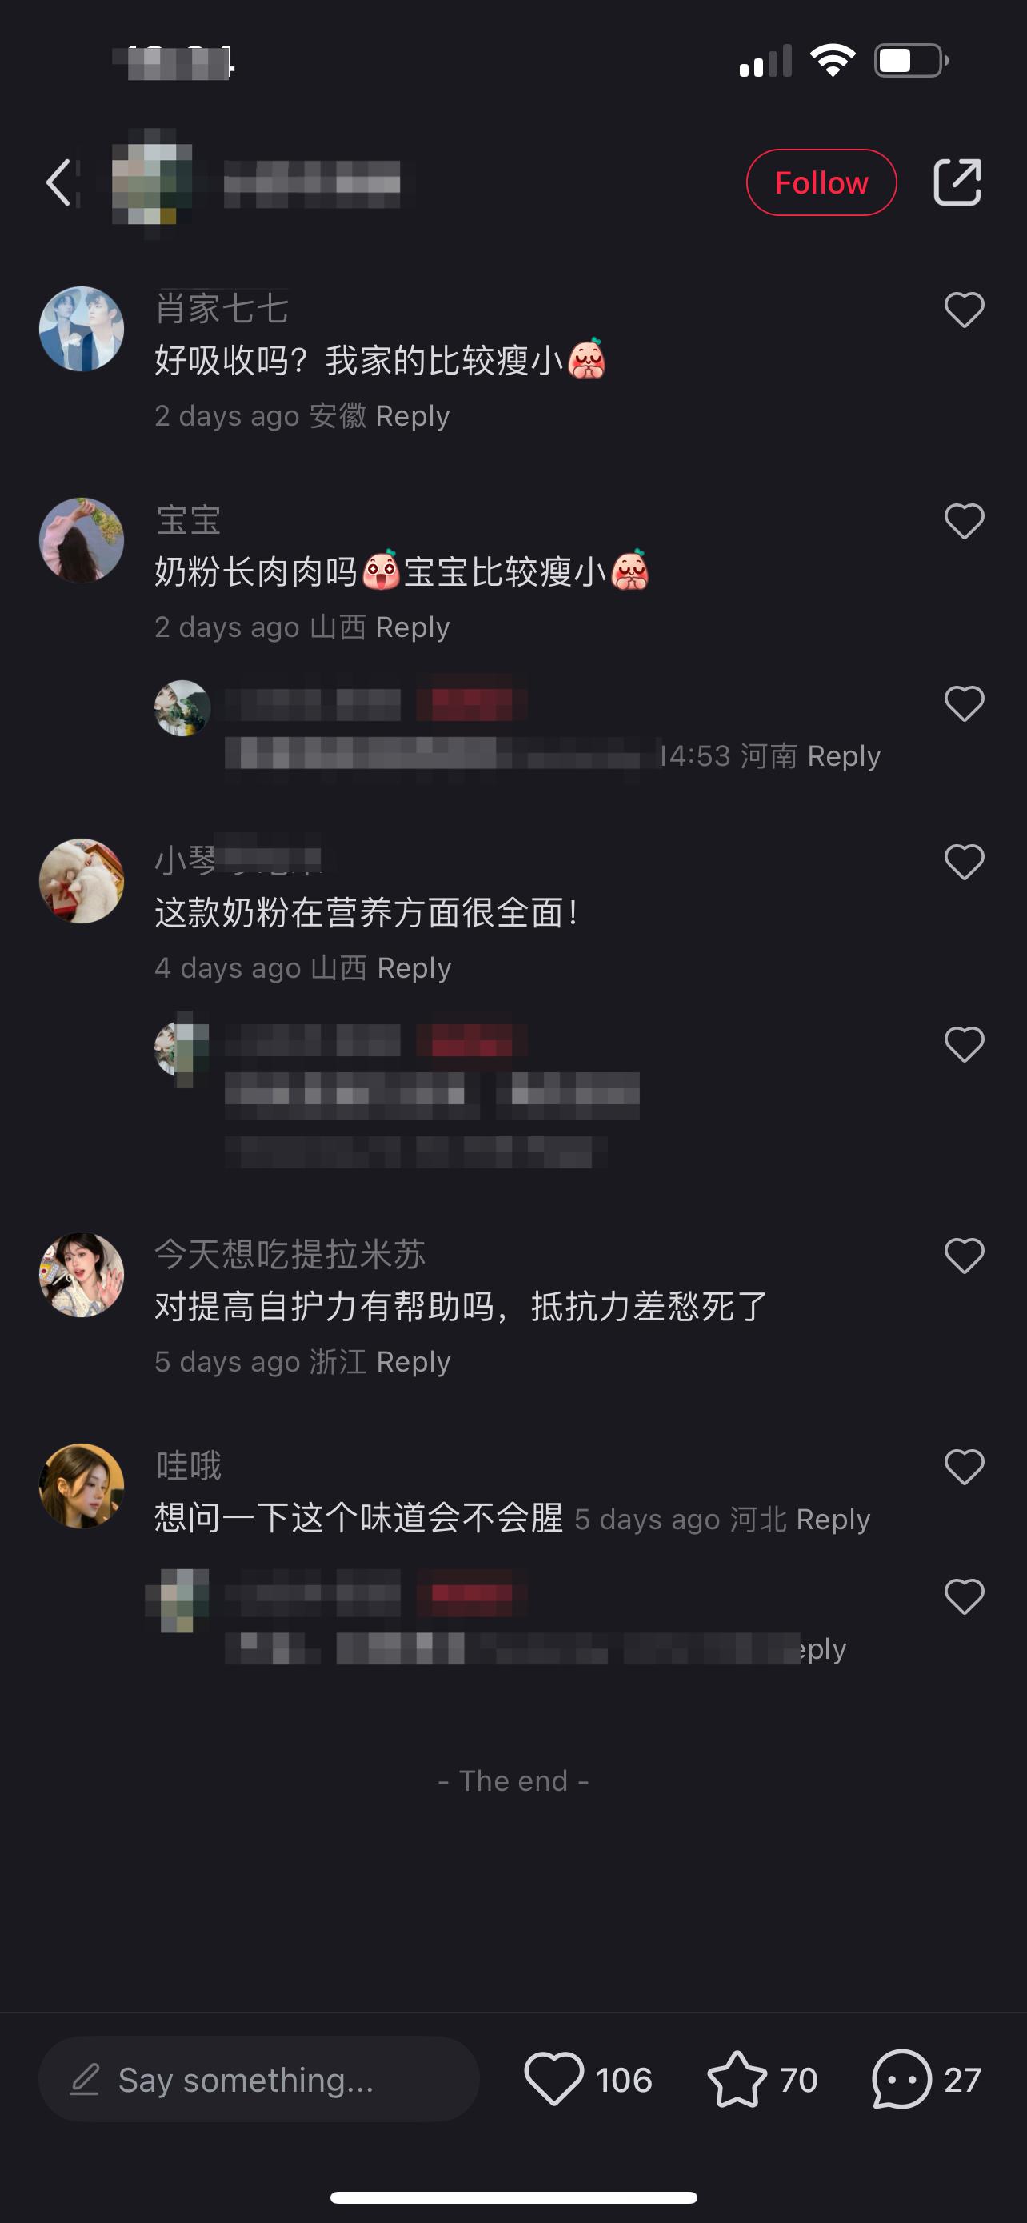Like the comment by 哇哦
This screenshot has height=2223, width=1027.
964,1467
